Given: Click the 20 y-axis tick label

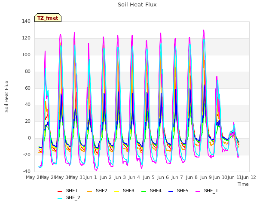Looking at the screenshot, I should pyautogui.click(x=27, y=121).
